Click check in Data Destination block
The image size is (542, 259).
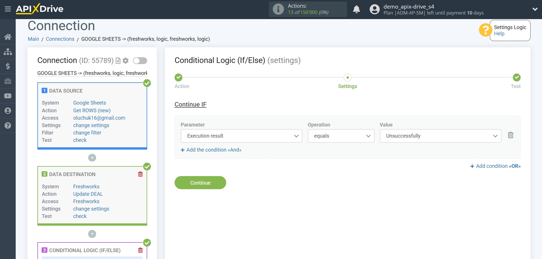tap(80, 216)
